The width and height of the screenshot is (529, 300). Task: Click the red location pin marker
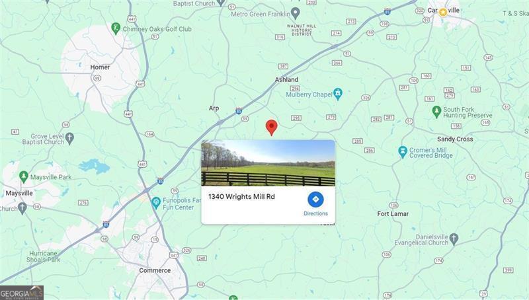272,128
